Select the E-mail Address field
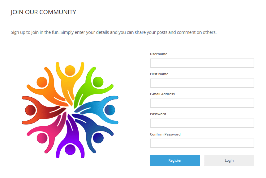266x178 pixels. [x=202, y=103]
